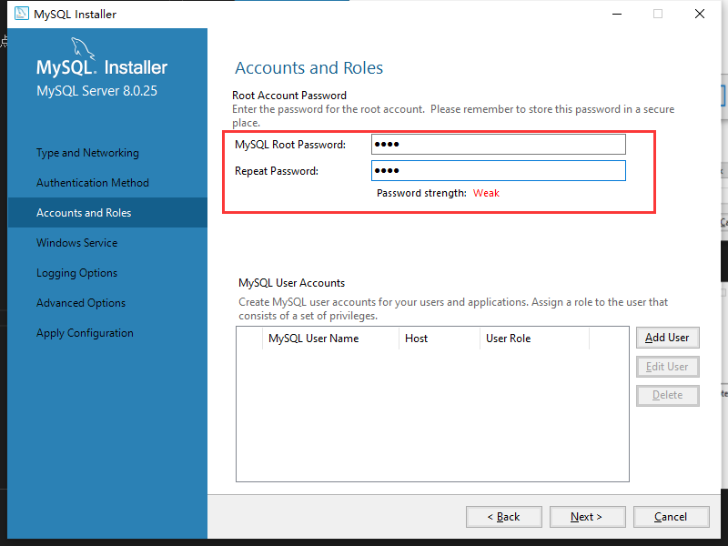Cancel the MySQL installation setup
Viewport: 728px width, 546px height.
coord(670,517)
